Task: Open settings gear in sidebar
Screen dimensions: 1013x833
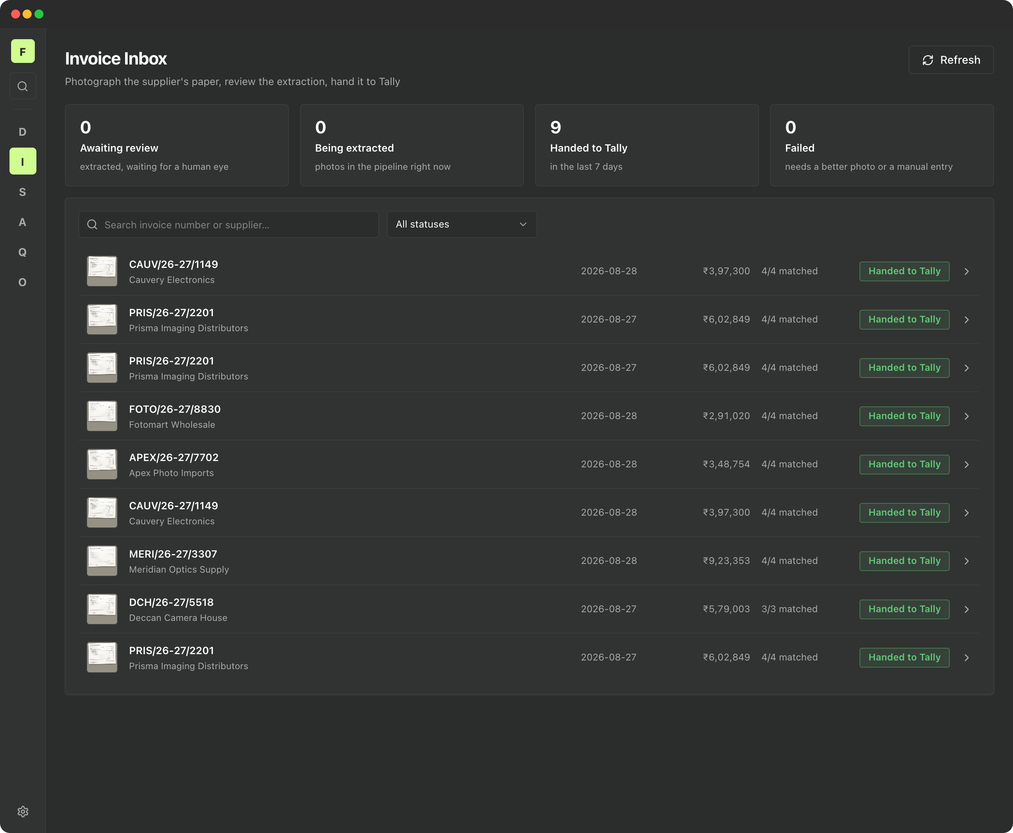Action: pos(23,811)
